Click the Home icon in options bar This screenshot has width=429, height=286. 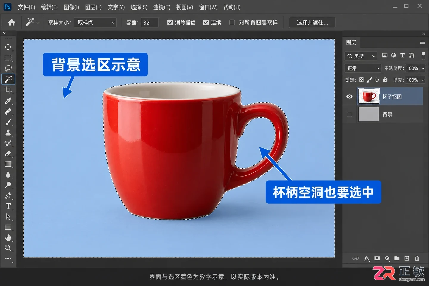click(x=12, y=22)
